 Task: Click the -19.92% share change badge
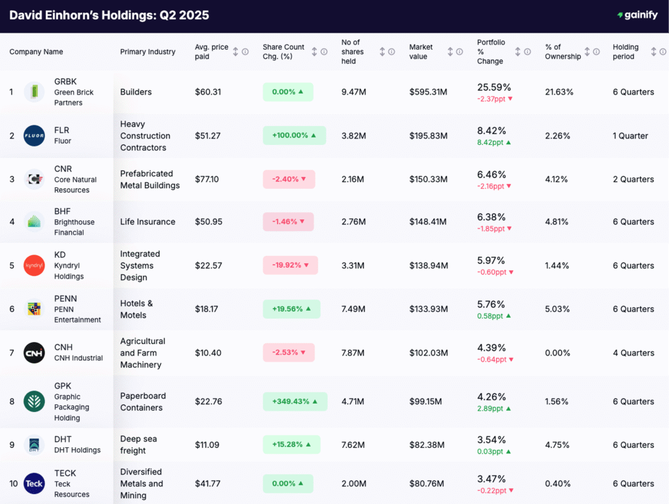(290, 265)
